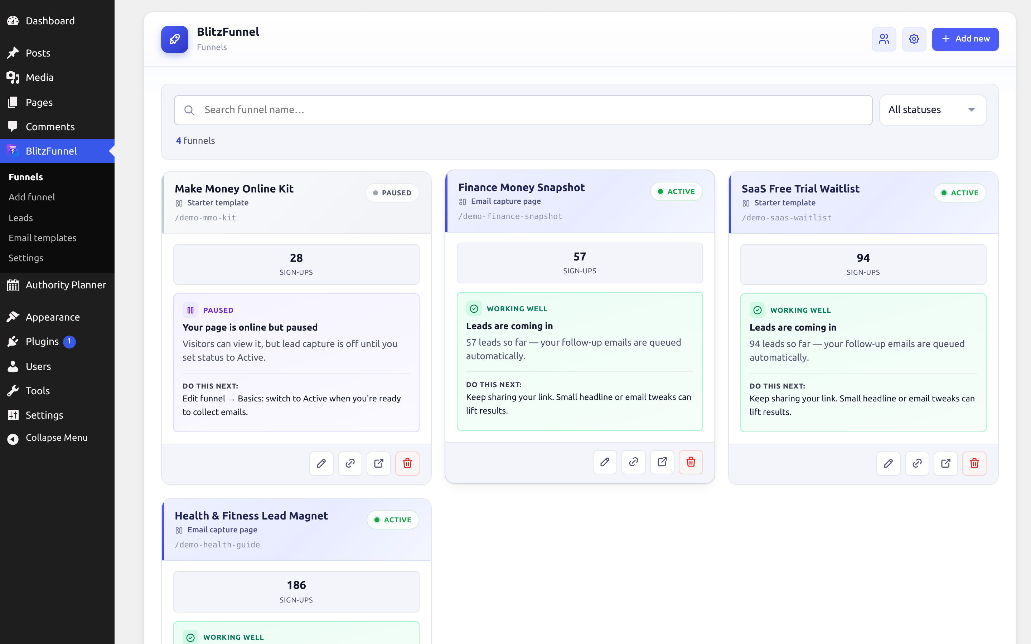Click the /demo-finance-snapshot slug text
Image resolution: width=1031 pixels, height=644 pixels.
click(510, 216)
